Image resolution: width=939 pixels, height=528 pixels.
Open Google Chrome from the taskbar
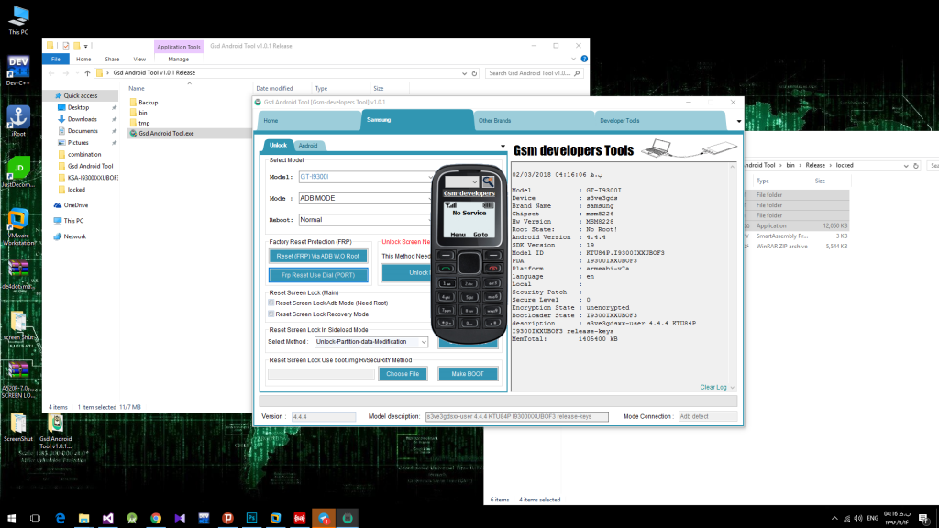156,518
